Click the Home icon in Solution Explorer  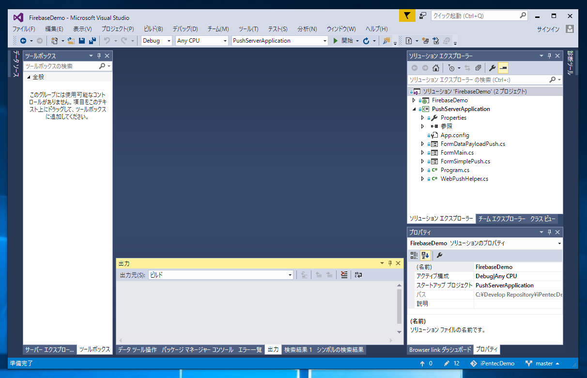(x=435, y=68)
